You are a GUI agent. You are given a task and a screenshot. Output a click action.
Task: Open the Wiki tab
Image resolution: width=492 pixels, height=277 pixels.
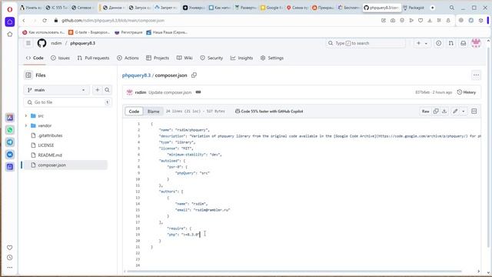(184, 58)
